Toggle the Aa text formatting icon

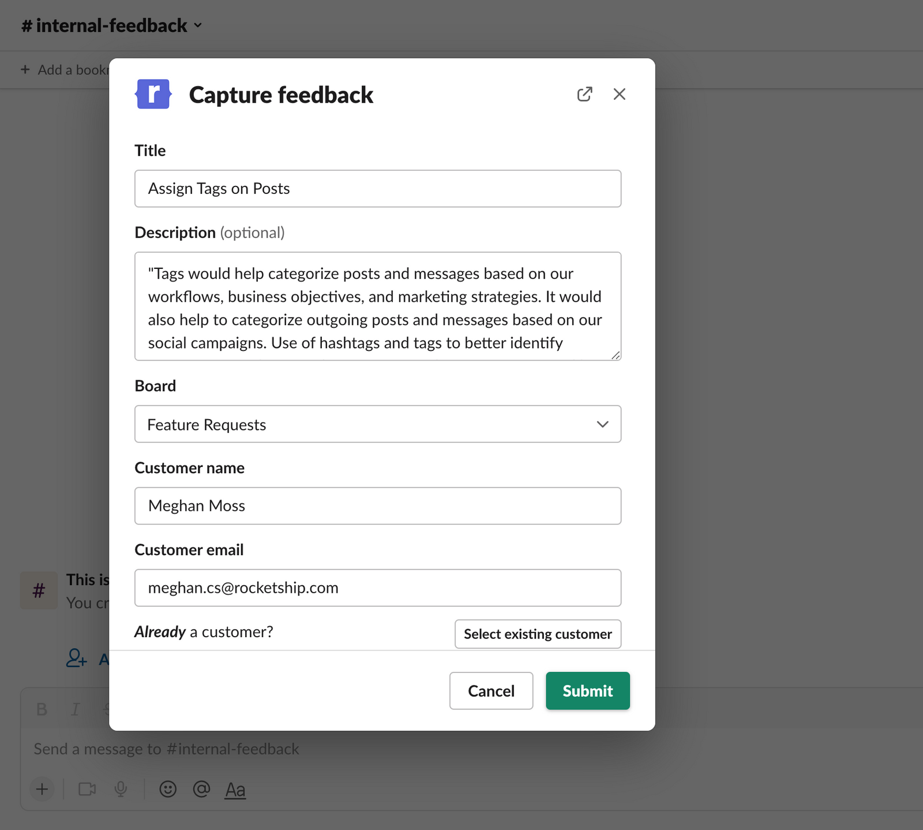(x=235, y=790)
